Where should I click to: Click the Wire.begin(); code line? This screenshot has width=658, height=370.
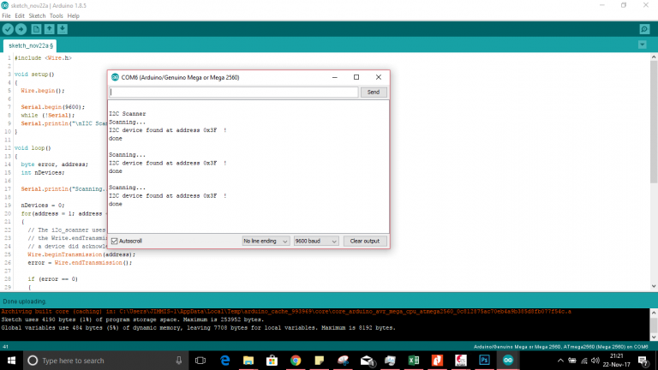tap(43, 91)
